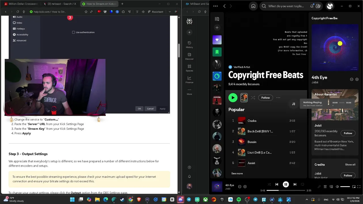Open a new browser tab
This screenshot has height=204, width=363.
point(122,4)
